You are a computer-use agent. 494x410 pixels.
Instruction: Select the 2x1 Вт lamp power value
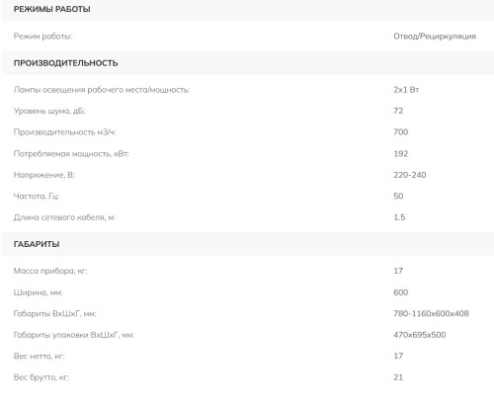[x=406, y=90]
